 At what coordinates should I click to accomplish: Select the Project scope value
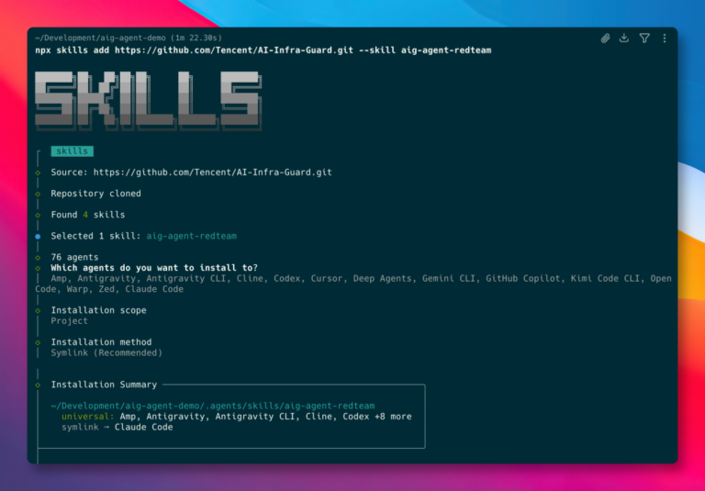point(69,320)
